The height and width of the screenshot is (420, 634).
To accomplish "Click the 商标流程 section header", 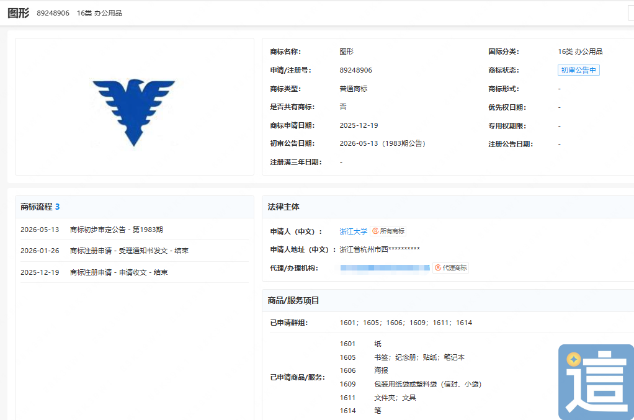I will (x=134, y=207).
